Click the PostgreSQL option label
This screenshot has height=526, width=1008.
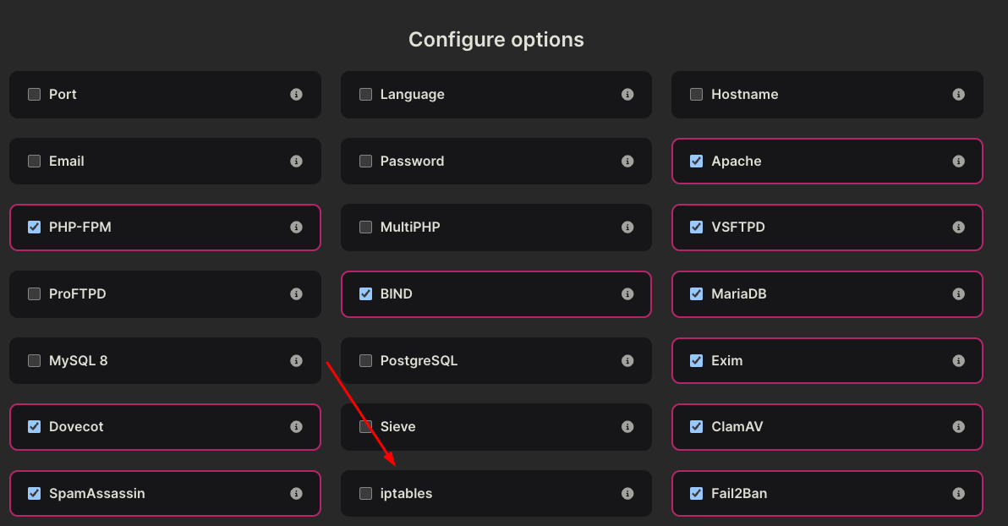point(419,361)
